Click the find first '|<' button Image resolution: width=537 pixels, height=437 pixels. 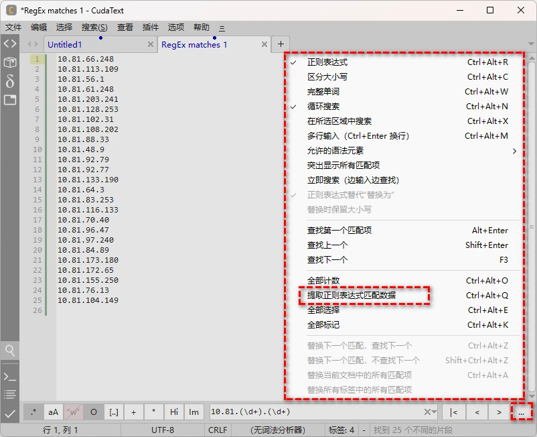click(x=454, y=412)
